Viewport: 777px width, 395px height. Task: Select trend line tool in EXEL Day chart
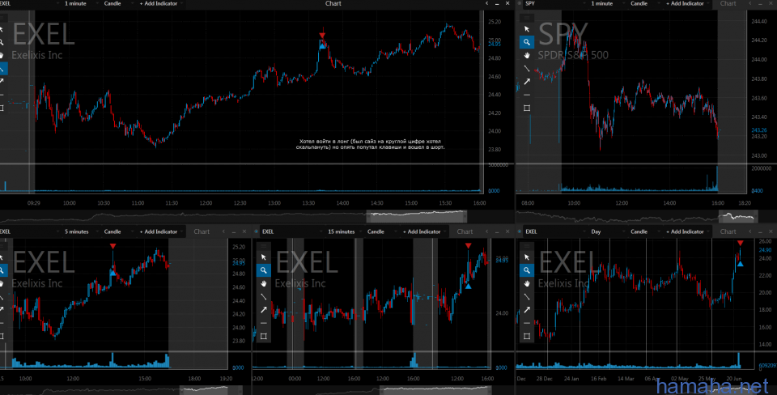pos(527,296)
